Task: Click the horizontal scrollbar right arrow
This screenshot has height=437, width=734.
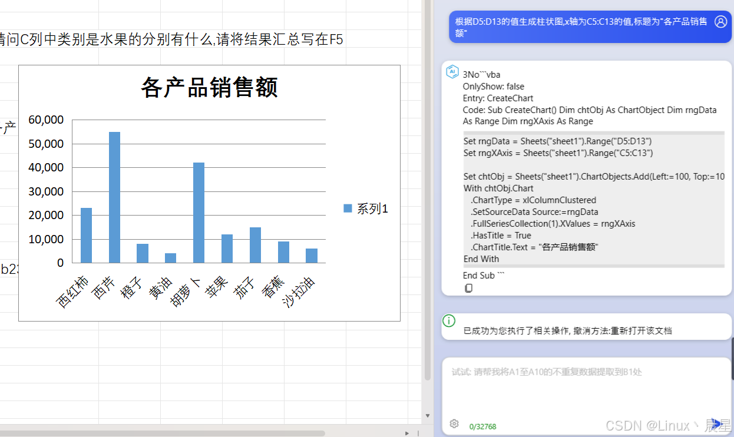Action: tap(407, 433)
